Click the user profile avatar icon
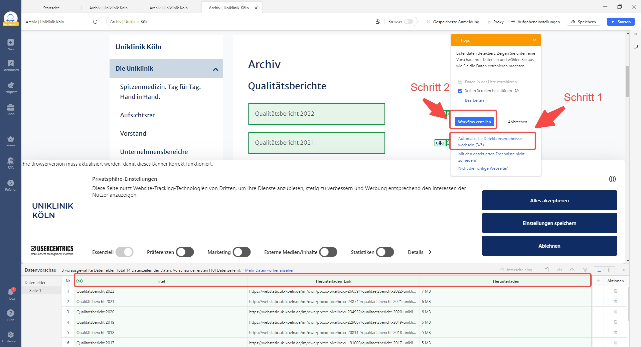The width and height of the screenshot is (641, 347). [11, 19]
